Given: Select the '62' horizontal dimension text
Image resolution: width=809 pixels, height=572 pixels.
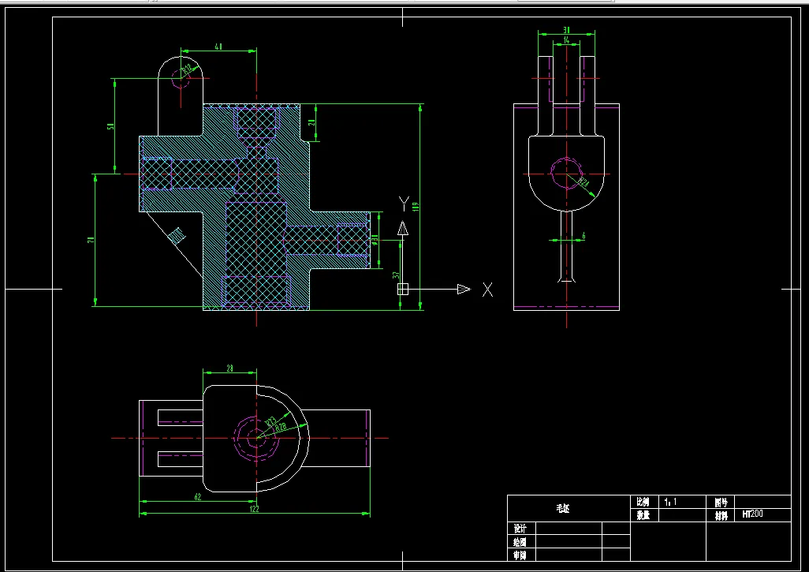Looking at the screenshot, I should click(197, 497).
